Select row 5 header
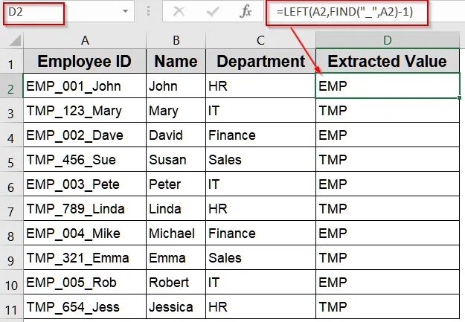This screenshot has width=465, height=322. point(11,160)
